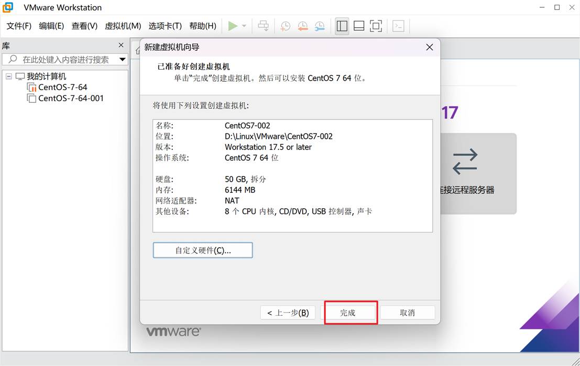Click the remote server arrows icon

click(x=465, y=162)
